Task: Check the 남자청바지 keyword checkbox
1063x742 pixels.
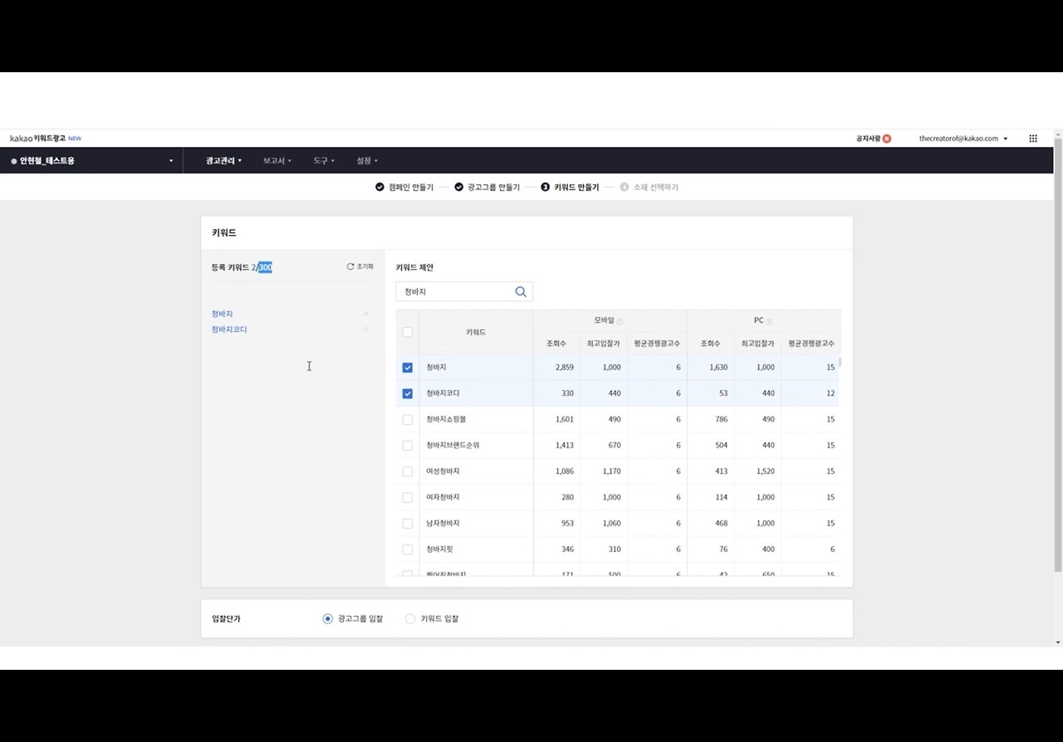Action: [x=407, y=524]
